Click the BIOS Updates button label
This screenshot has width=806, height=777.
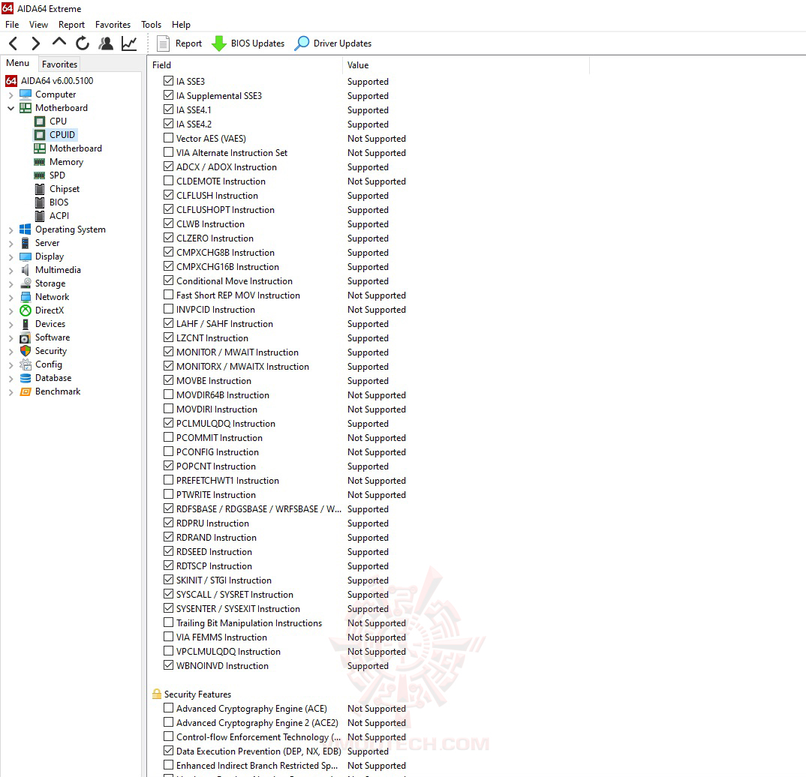[257, 43]
